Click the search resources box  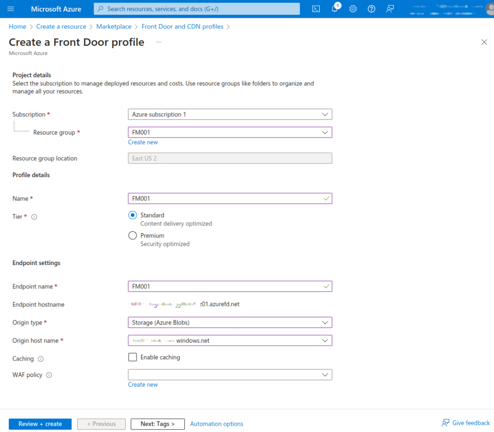pos(197,9)
